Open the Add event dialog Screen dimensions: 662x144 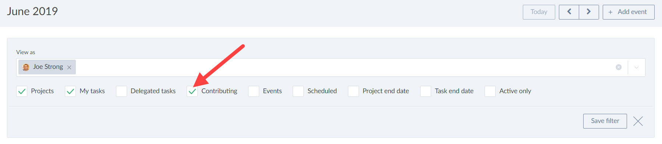(x=628, y=12)
